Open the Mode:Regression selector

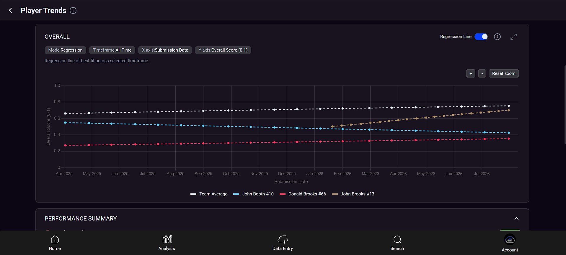tap(65, 50)
